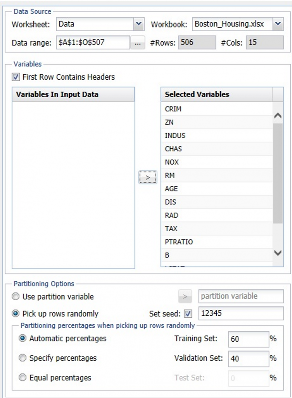The height and width of the screenshot is (398, 292).
Task: Click the Training Set percentage field
Action: 249,339
